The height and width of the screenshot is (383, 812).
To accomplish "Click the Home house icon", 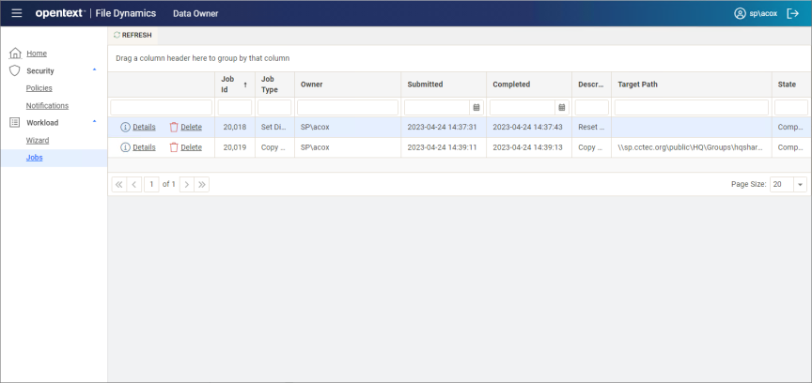I will (16, 54).
